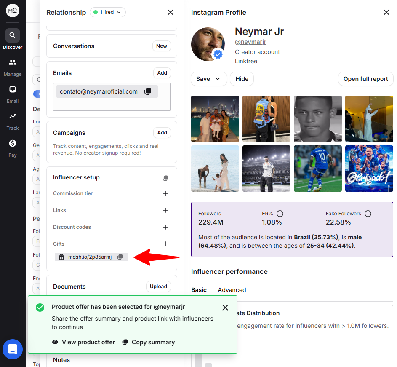Click the mdsh.io/2p85armj gift link text
The width and height of the screenshot is (397, 367).
[90, 257]
